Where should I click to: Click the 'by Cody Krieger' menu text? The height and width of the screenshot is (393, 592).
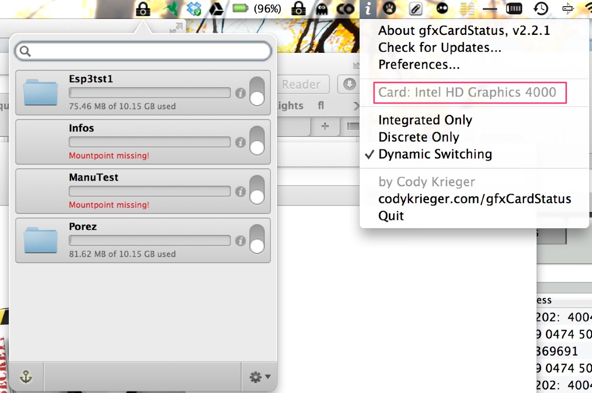427,182
